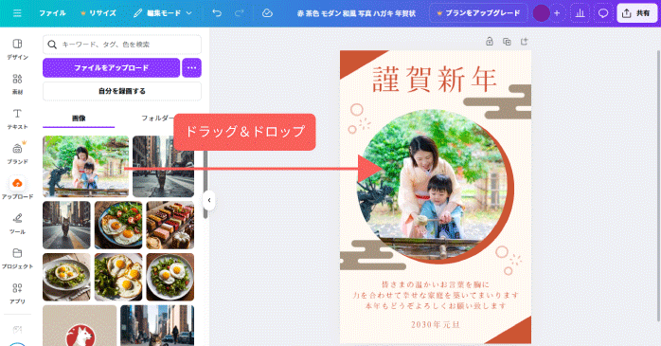
Task: Select the egg salad on gray plate thumbnail
Action: point(66,277)
